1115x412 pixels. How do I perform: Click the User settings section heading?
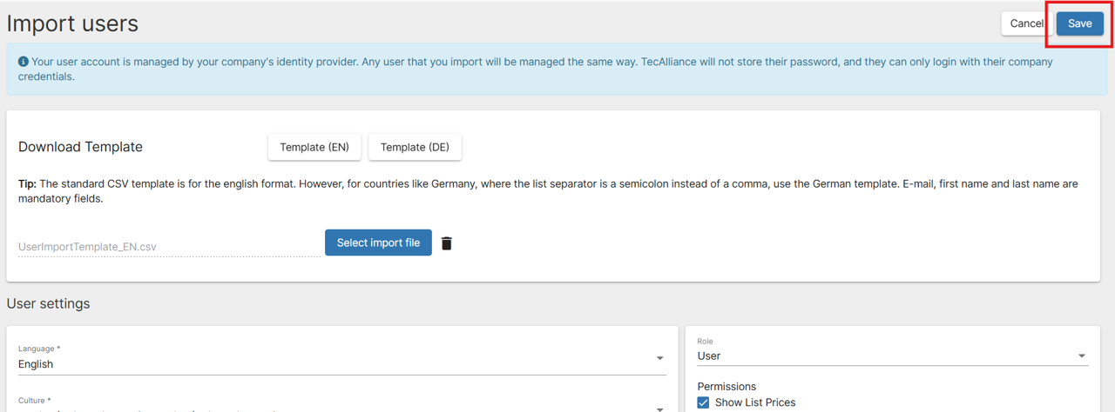(48, 303)
